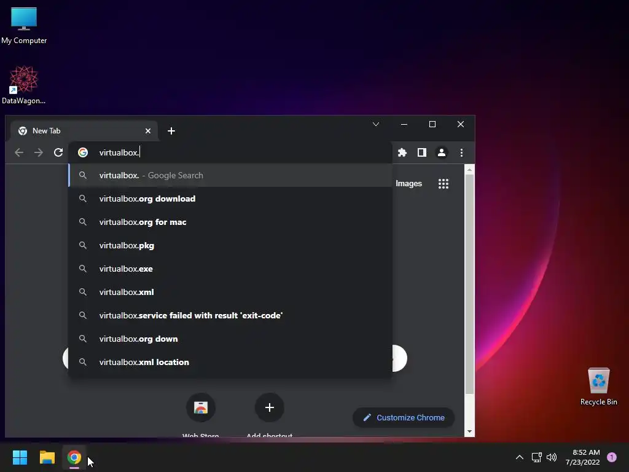Click the Chrome taskbar icon
Screen dimensions: 629x472
(x=74, y=457)
